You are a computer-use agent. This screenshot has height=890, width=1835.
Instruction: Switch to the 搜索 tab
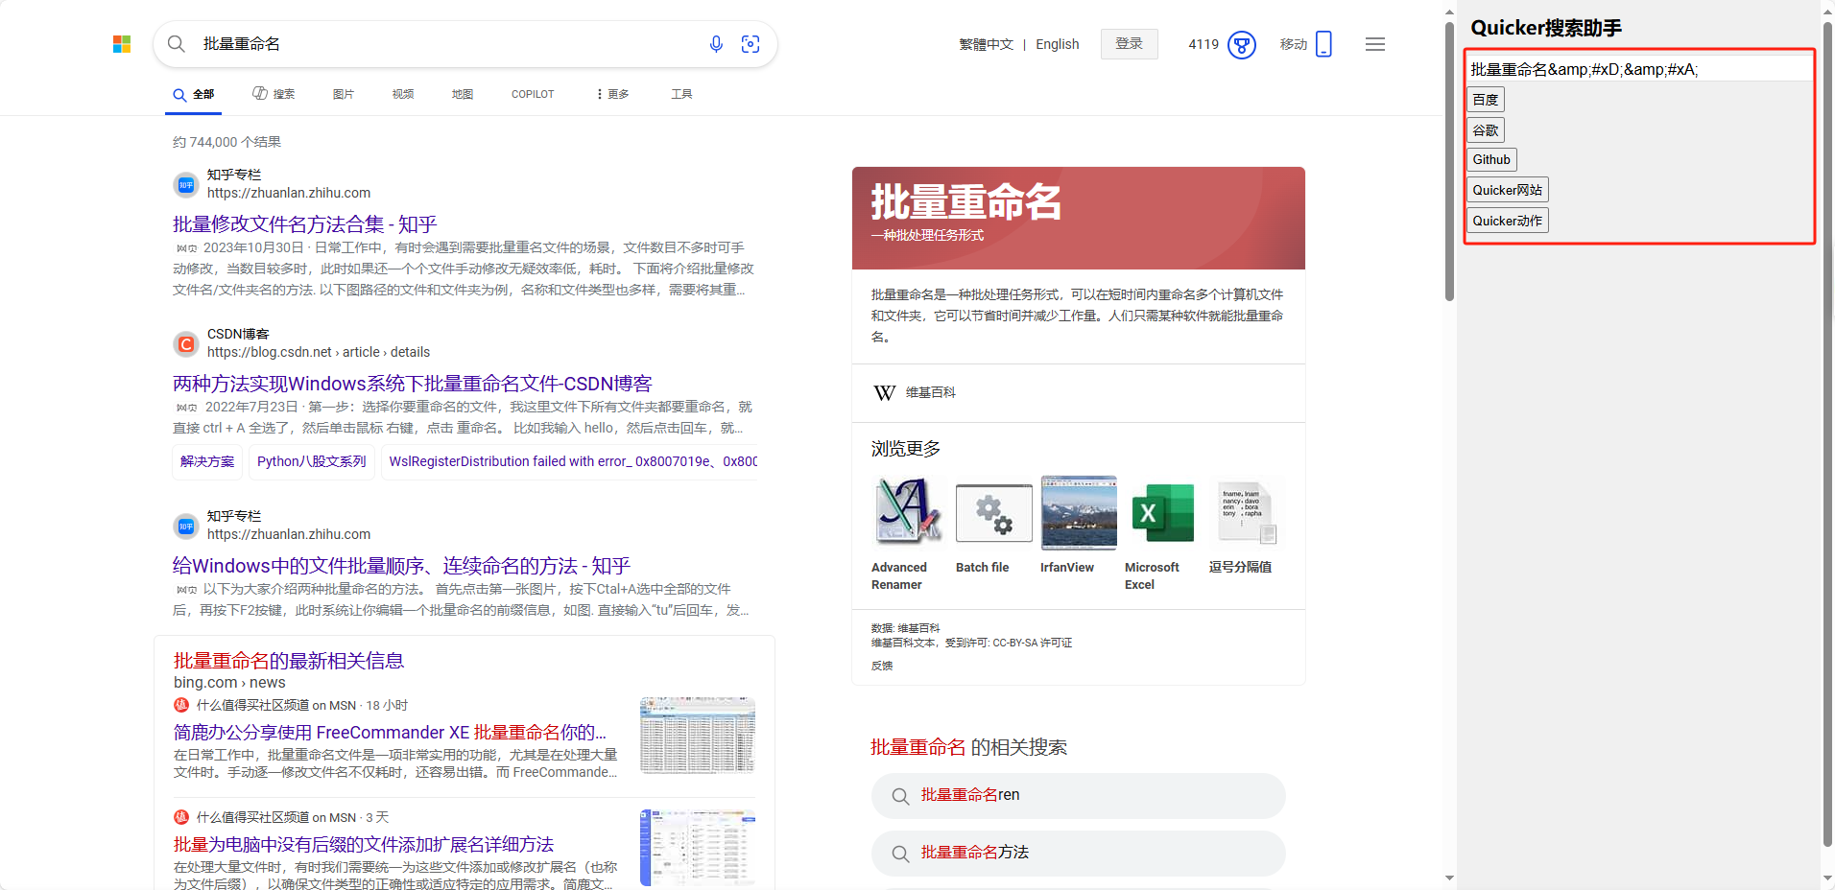pos(274,94)
